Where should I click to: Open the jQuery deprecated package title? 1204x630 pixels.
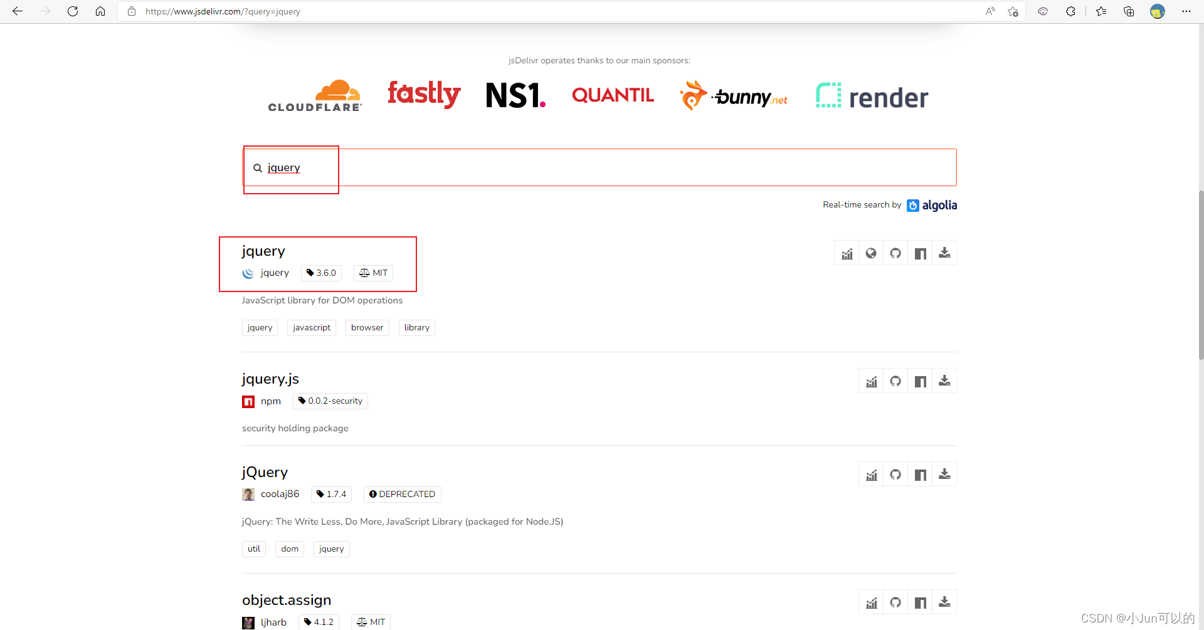click(x=265, y=473)
